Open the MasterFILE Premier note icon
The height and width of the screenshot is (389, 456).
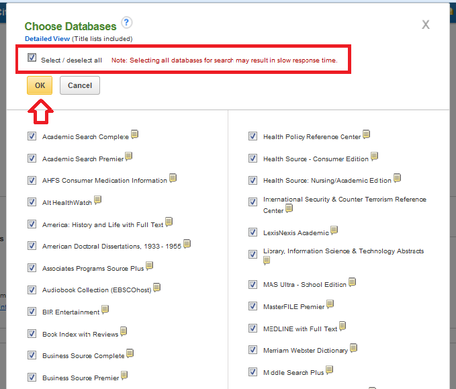click(330, 304)
